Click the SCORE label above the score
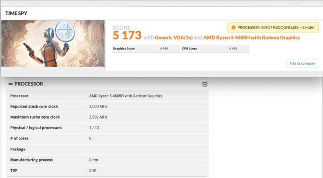 tap(121, 28)
